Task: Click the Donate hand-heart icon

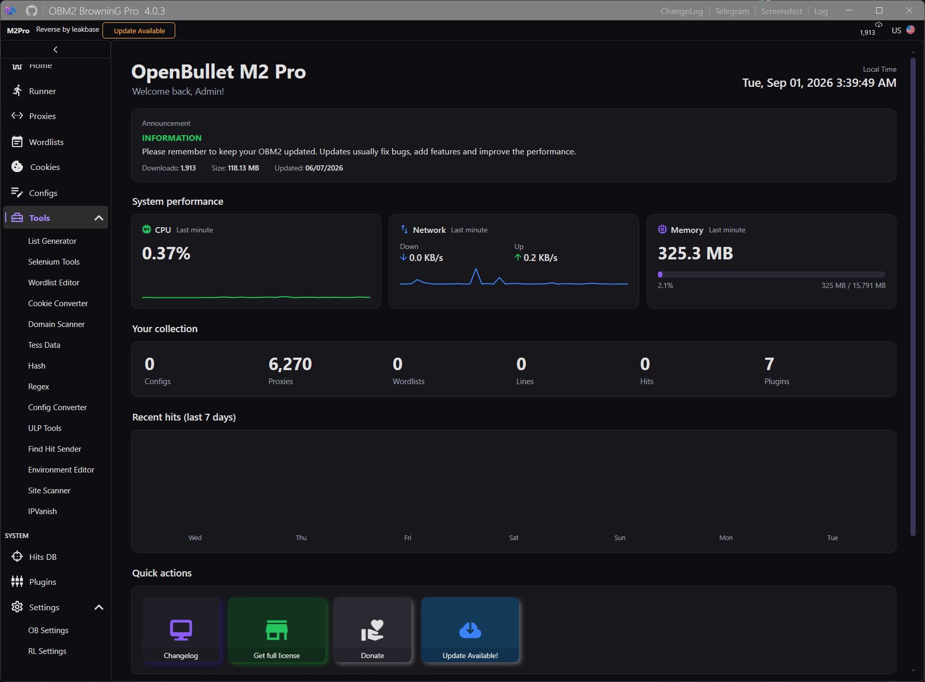Action: tap(372, 630)
